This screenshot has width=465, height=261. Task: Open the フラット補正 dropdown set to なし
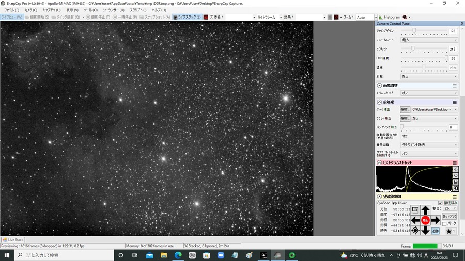pos(435,118)
